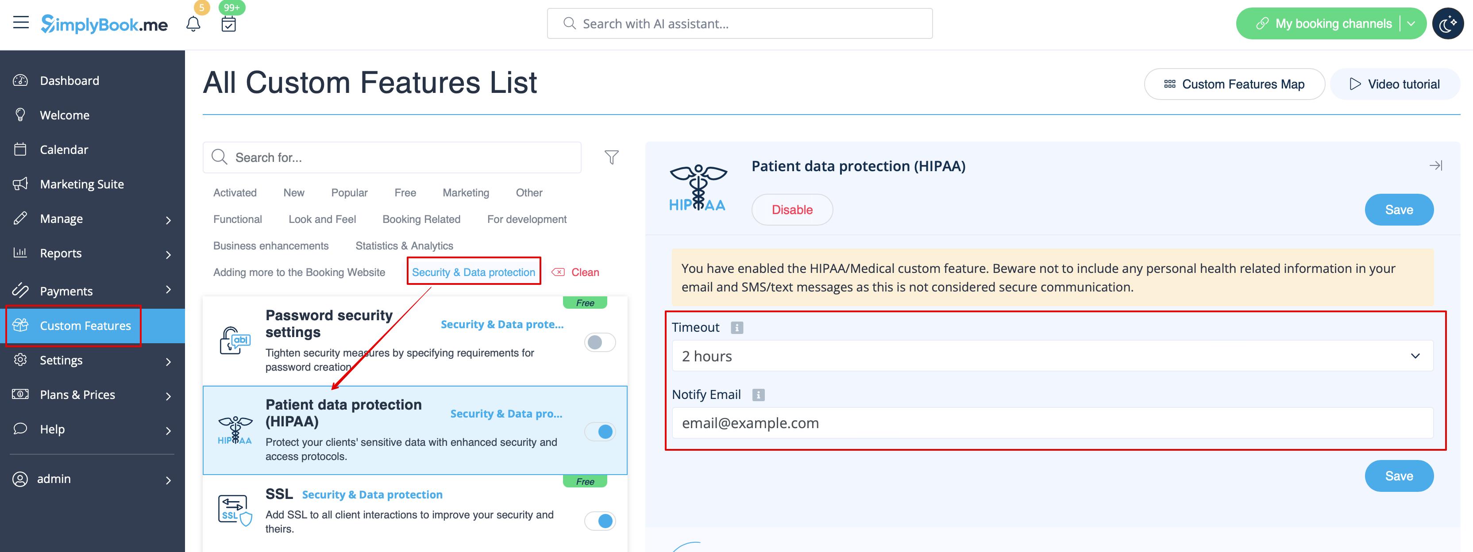Collapse the HIPAA detail panel arrow
This screenshot has width=1473, height=552.
pyautogui.click(x=1435, y=166)
